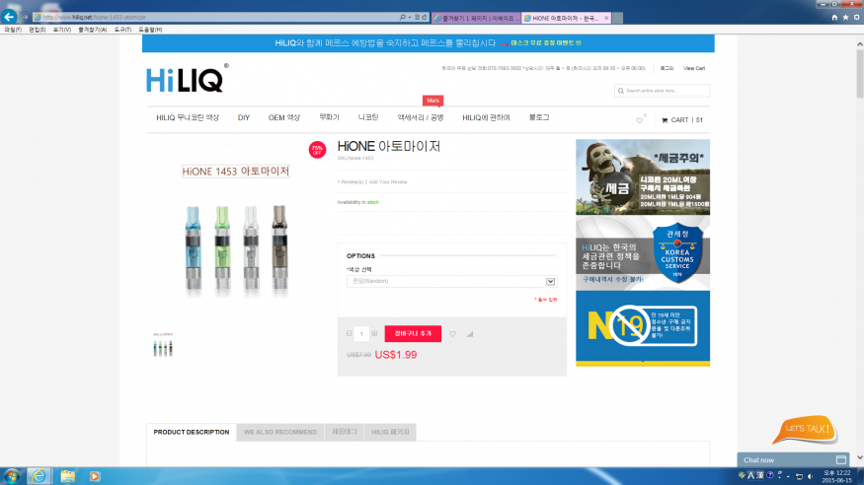Screen dimensions: 864x485
Task: Increase quantity with the plus icon
Action: coord(374,334)
